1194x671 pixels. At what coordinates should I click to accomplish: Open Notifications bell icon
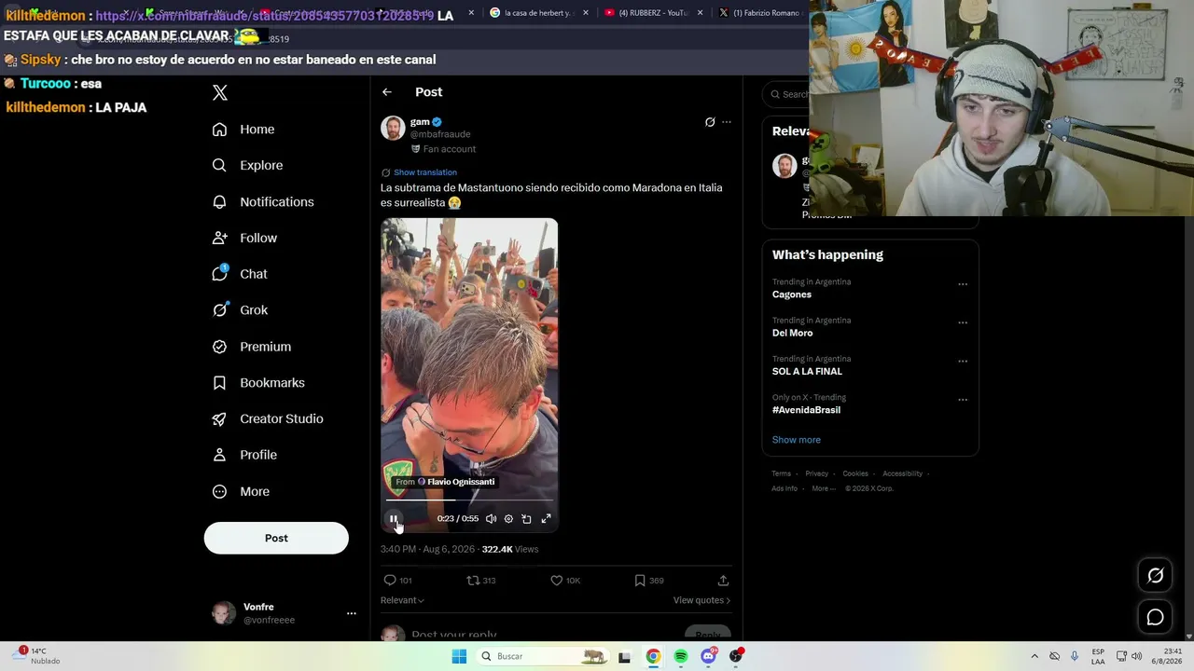pyautogui.click(x=219, y=201)
